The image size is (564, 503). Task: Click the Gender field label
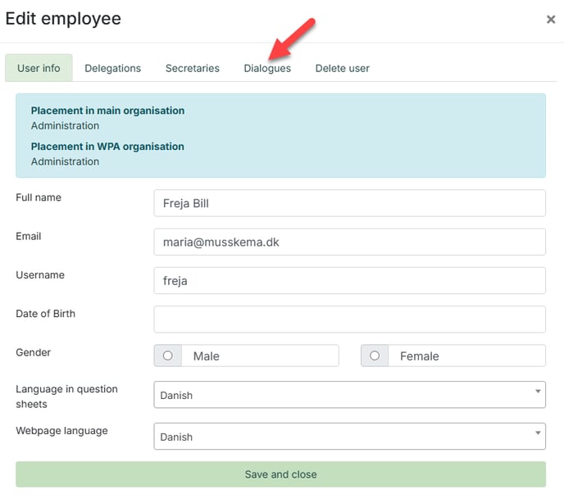pos(33,352)
